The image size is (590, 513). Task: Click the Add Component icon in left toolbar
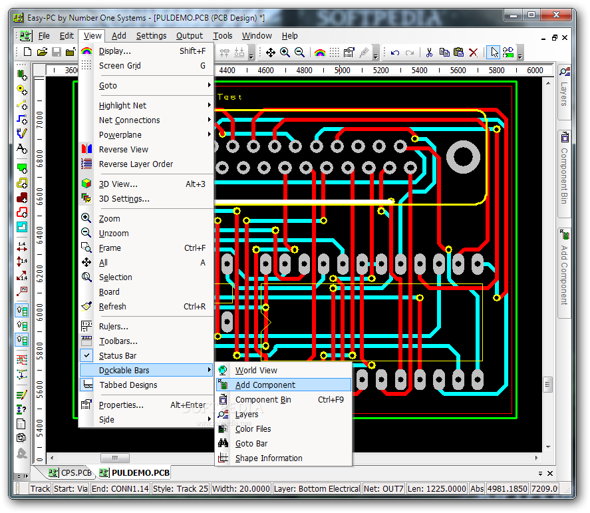pyautogui.click(x=22, y=75)
